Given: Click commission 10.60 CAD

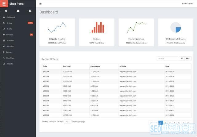Looking at the screenshot, I should pos(94,76).
